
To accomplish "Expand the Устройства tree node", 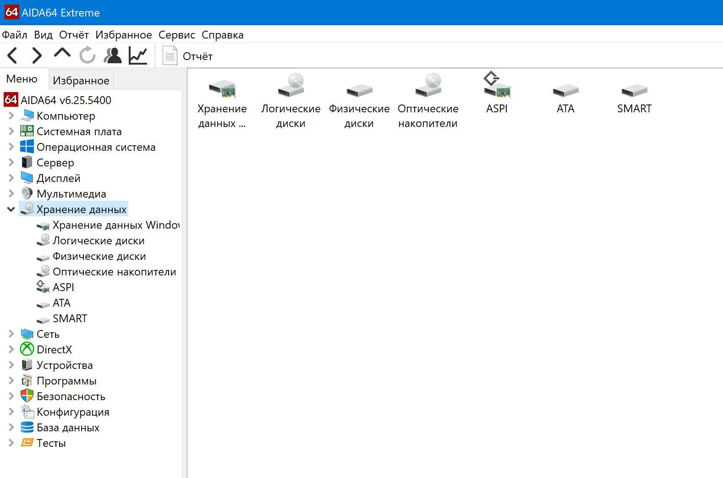I will coord(11,365).
